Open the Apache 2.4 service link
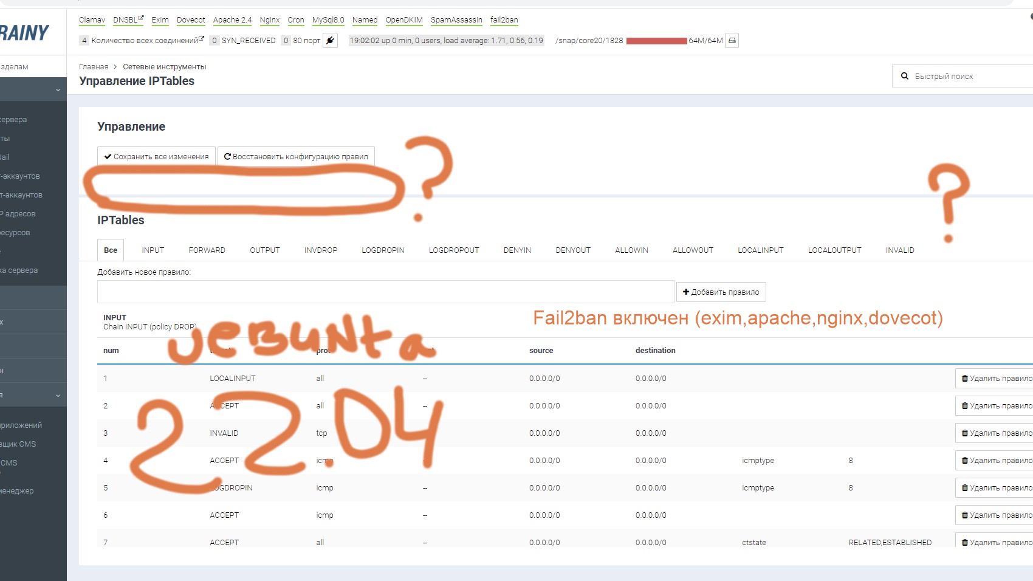The height and width of the screenshot is (581, 1033). 232,20
